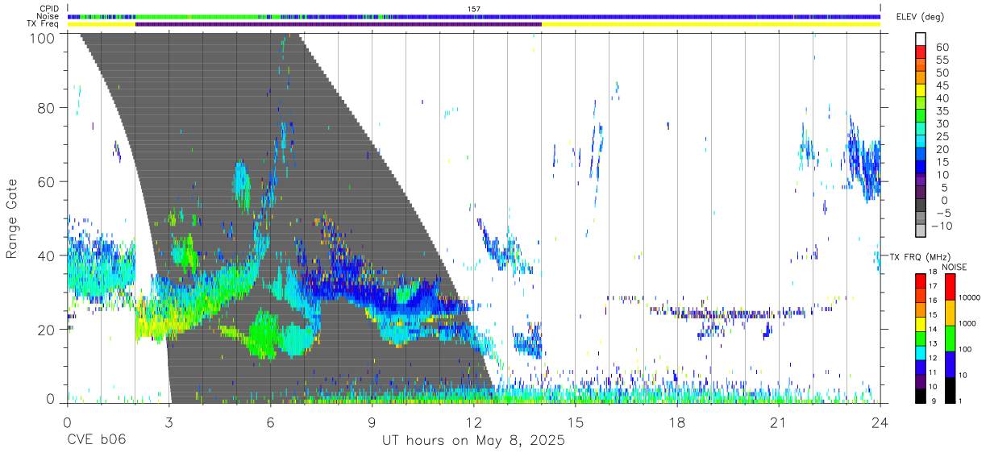Click the '9' tick on UT hours axis
This screenshot has width=990, height=457.
coord(372,422)
